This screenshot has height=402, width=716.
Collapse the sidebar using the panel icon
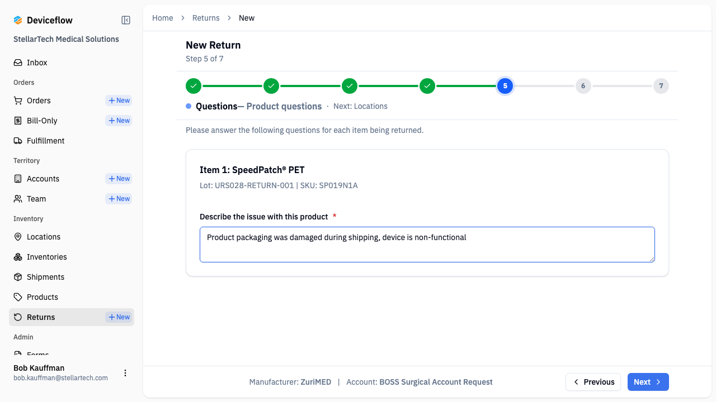click(126, 20)
